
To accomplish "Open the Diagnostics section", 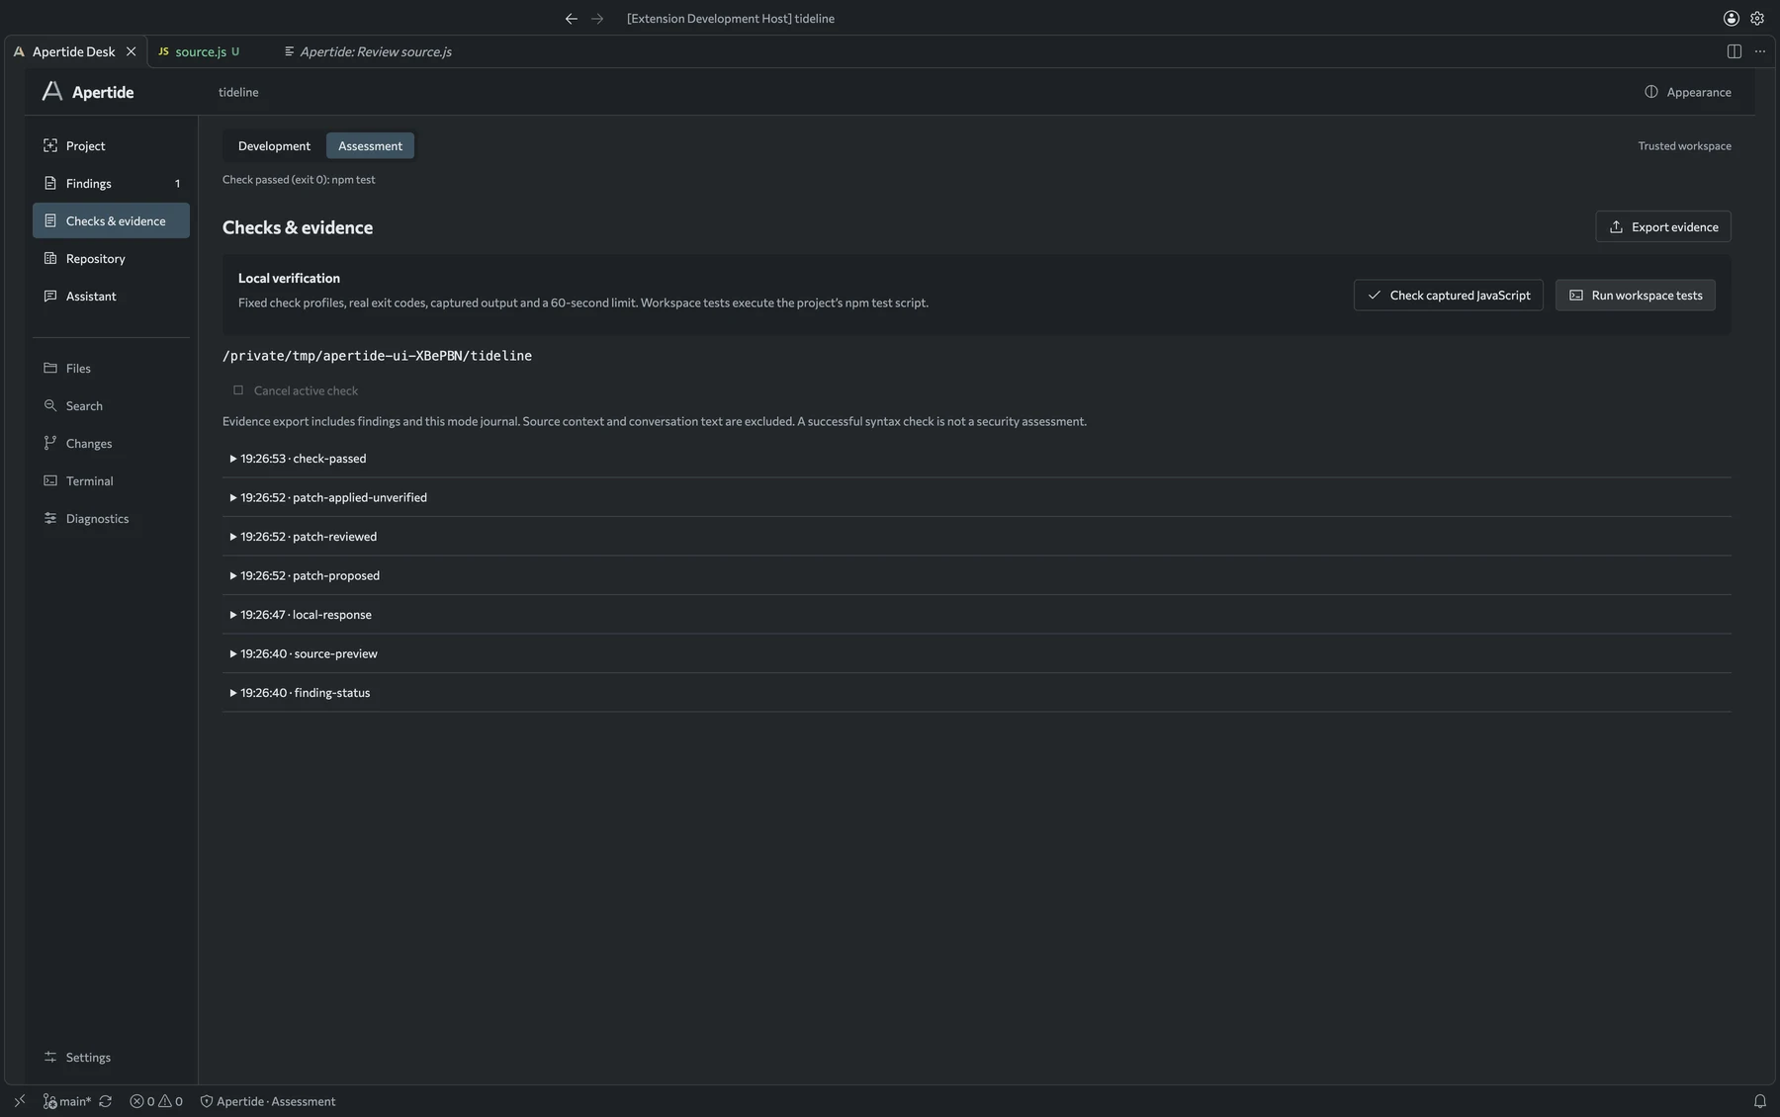I will pyautogui.click(x=111, y=518).
